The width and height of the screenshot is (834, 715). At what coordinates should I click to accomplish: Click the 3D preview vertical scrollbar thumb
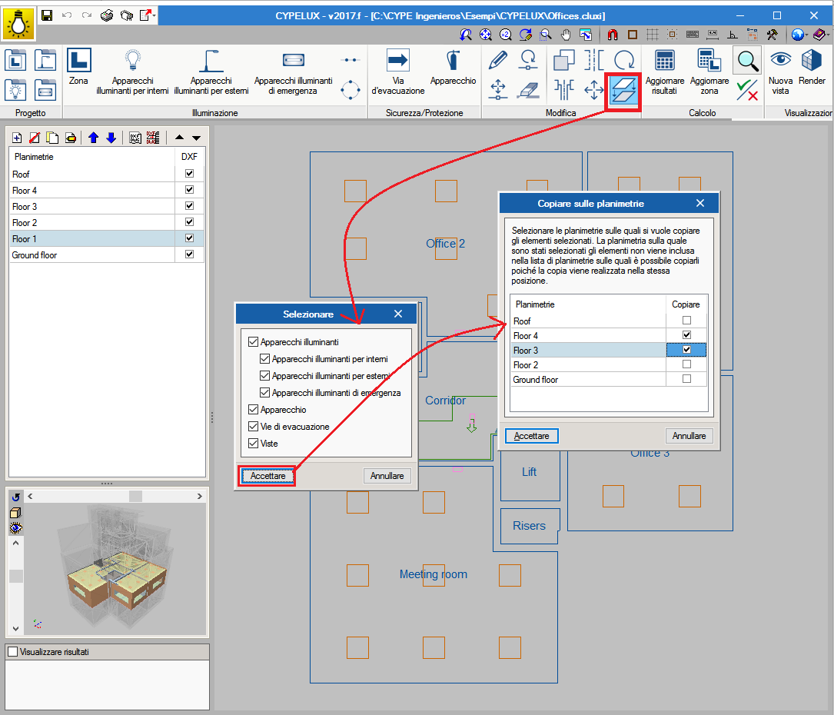click(16, 576)
